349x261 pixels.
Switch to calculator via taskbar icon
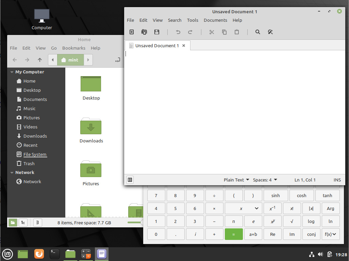(86, 254)
